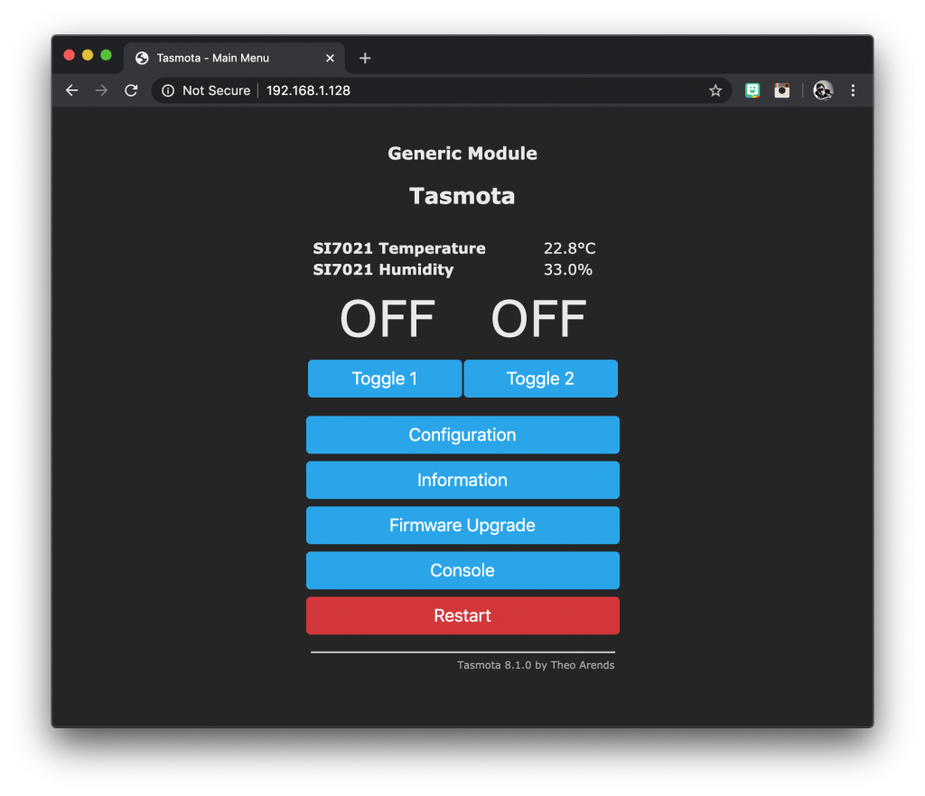Click the red Restart button
Image resolution: width=925 pixels, height=796 pixels.
point(462,615)
